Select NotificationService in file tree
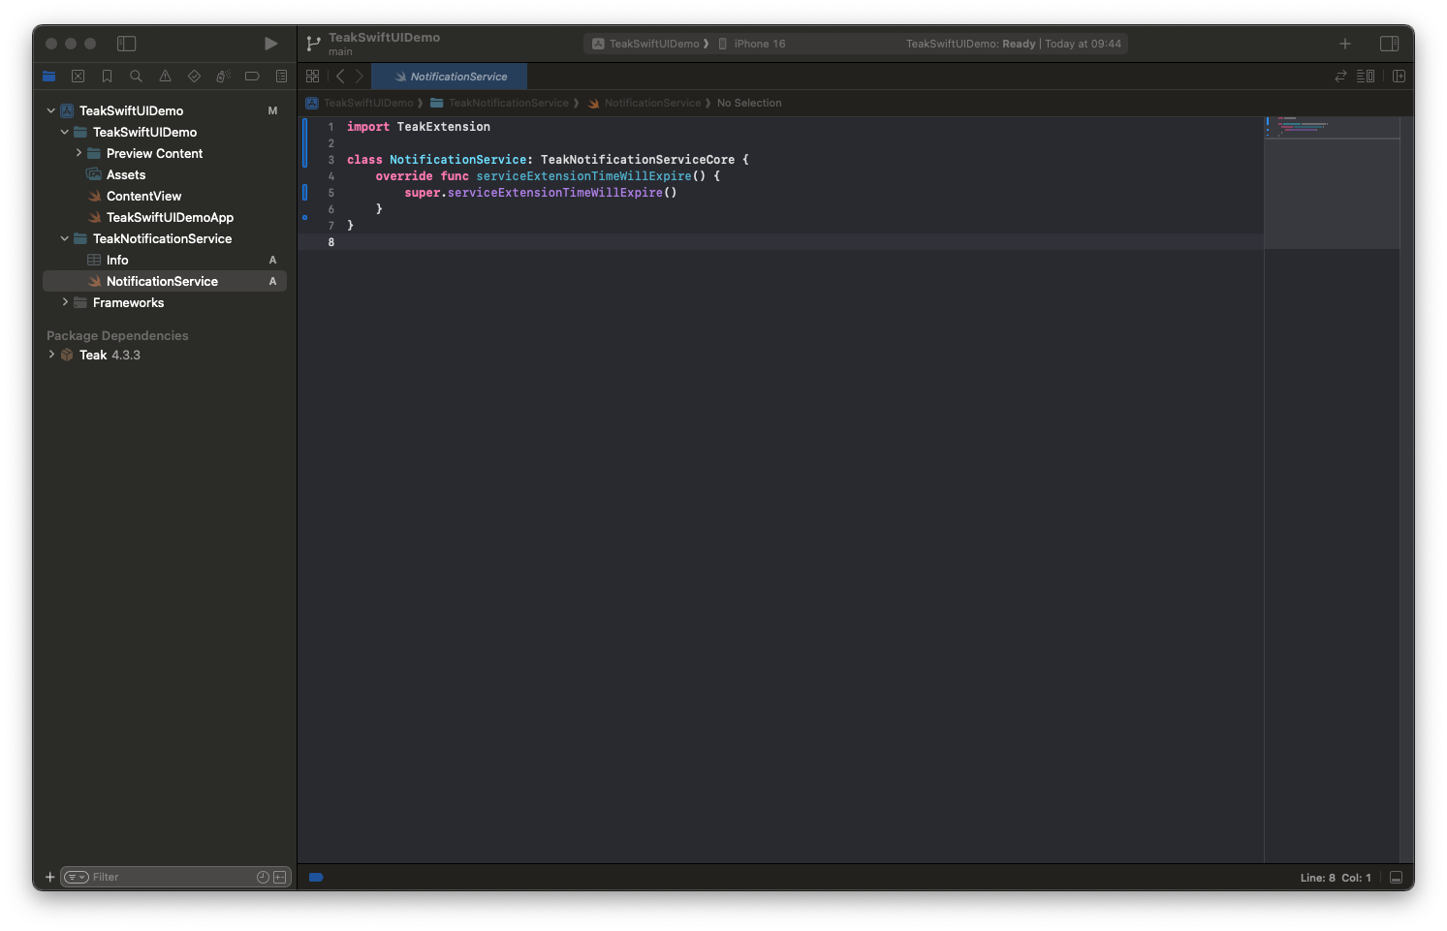 (165, 281)
